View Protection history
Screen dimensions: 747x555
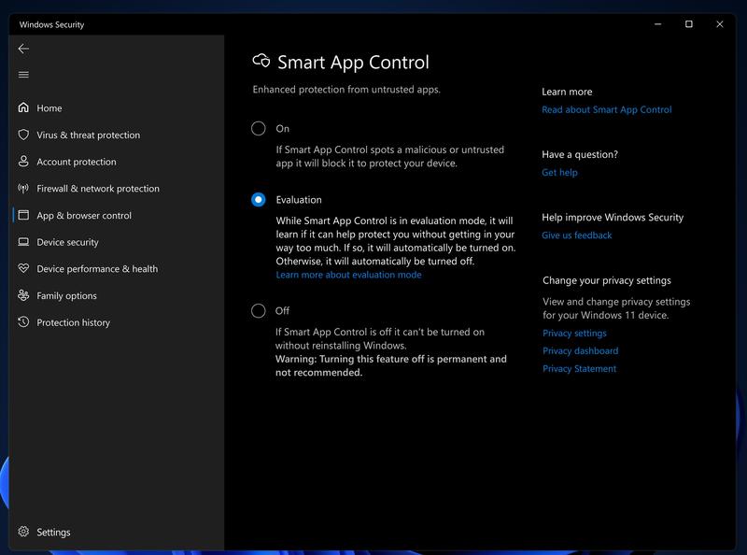pyautogui.click(x=73, y=322)
